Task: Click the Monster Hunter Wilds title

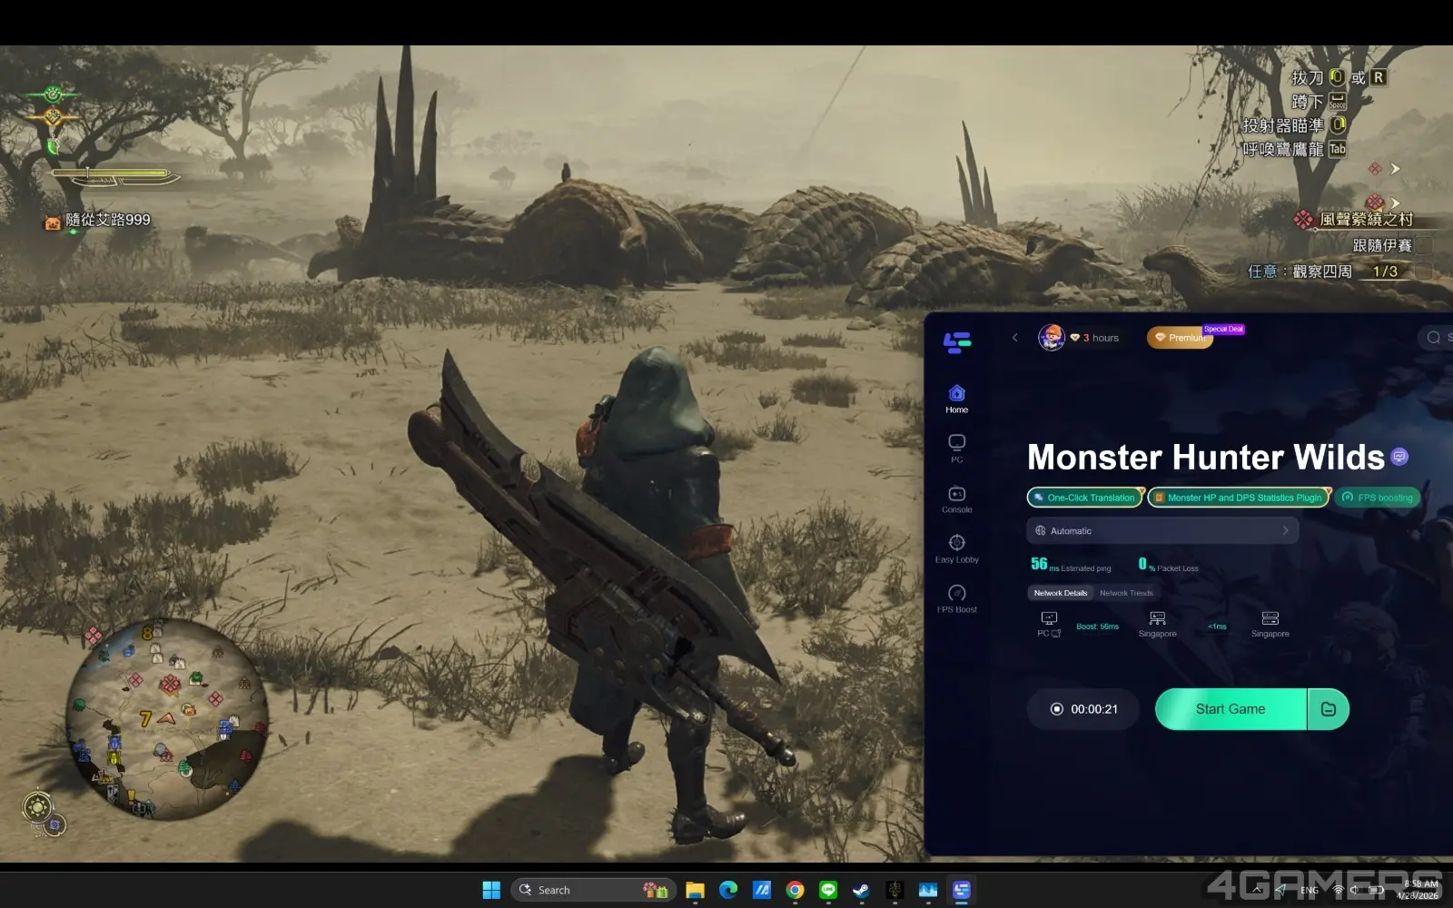Action: click(x=1206, y=457)
